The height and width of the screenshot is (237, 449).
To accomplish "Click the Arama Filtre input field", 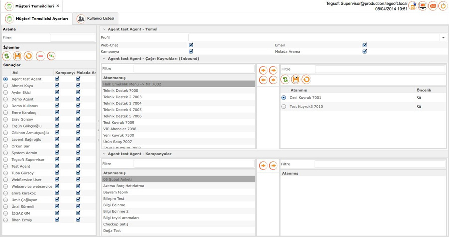I will [x=72, y=38].
